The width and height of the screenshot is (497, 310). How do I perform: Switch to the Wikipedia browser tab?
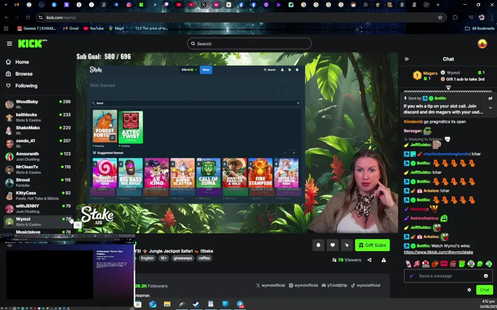(x=229, y=5)
